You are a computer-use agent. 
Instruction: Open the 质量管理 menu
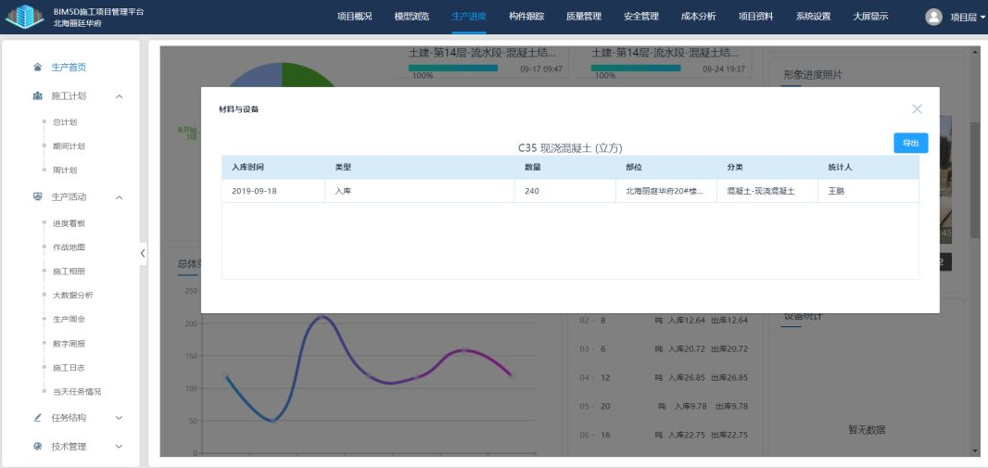[584, 17]
